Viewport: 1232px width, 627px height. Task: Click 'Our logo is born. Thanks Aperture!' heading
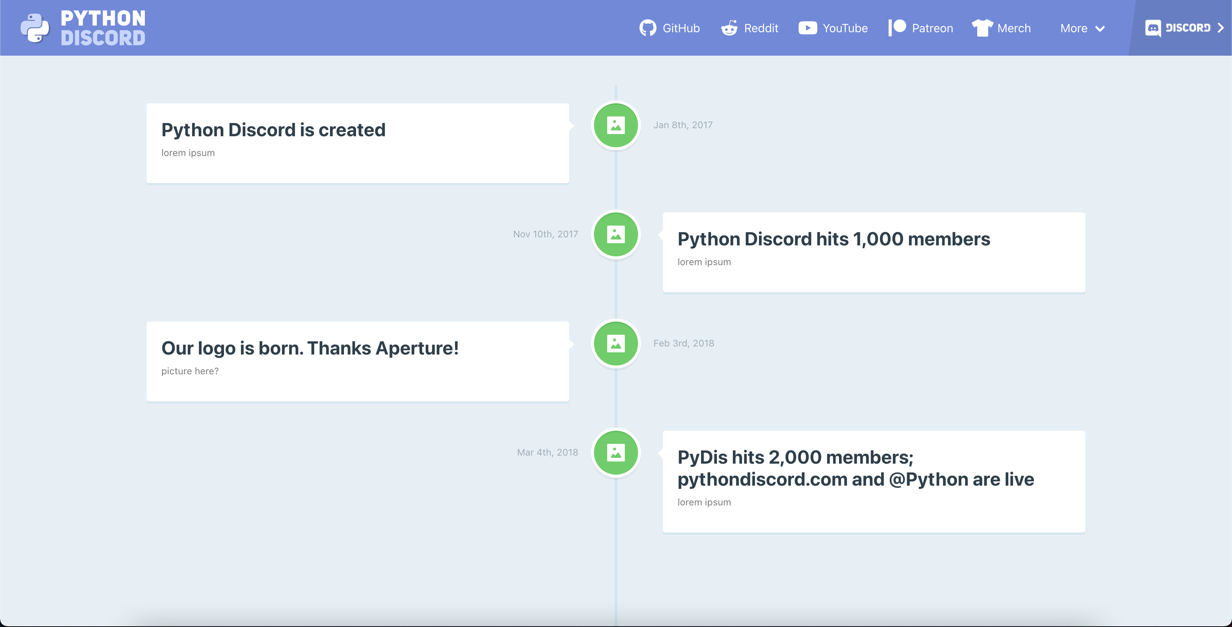coord(310,348)
